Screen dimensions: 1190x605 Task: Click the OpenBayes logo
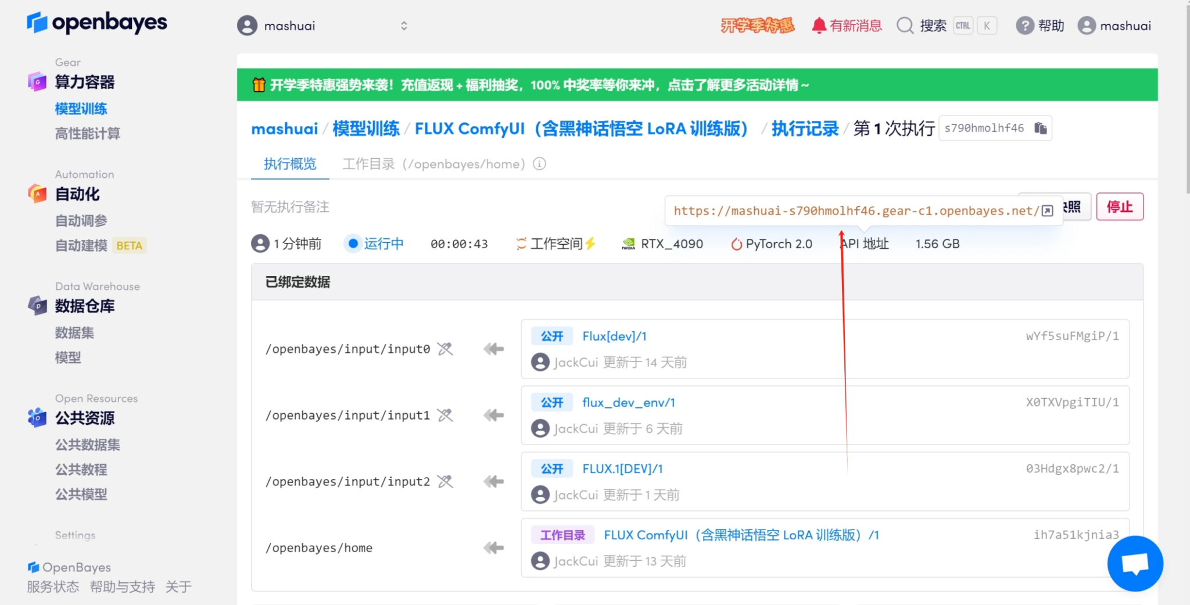pyautogui.click(x=96, y=23)
